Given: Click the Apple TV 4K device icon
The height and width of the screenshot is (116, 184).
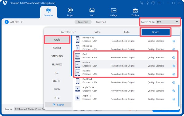Looking at the screenshot, I should tap(78, 89).
